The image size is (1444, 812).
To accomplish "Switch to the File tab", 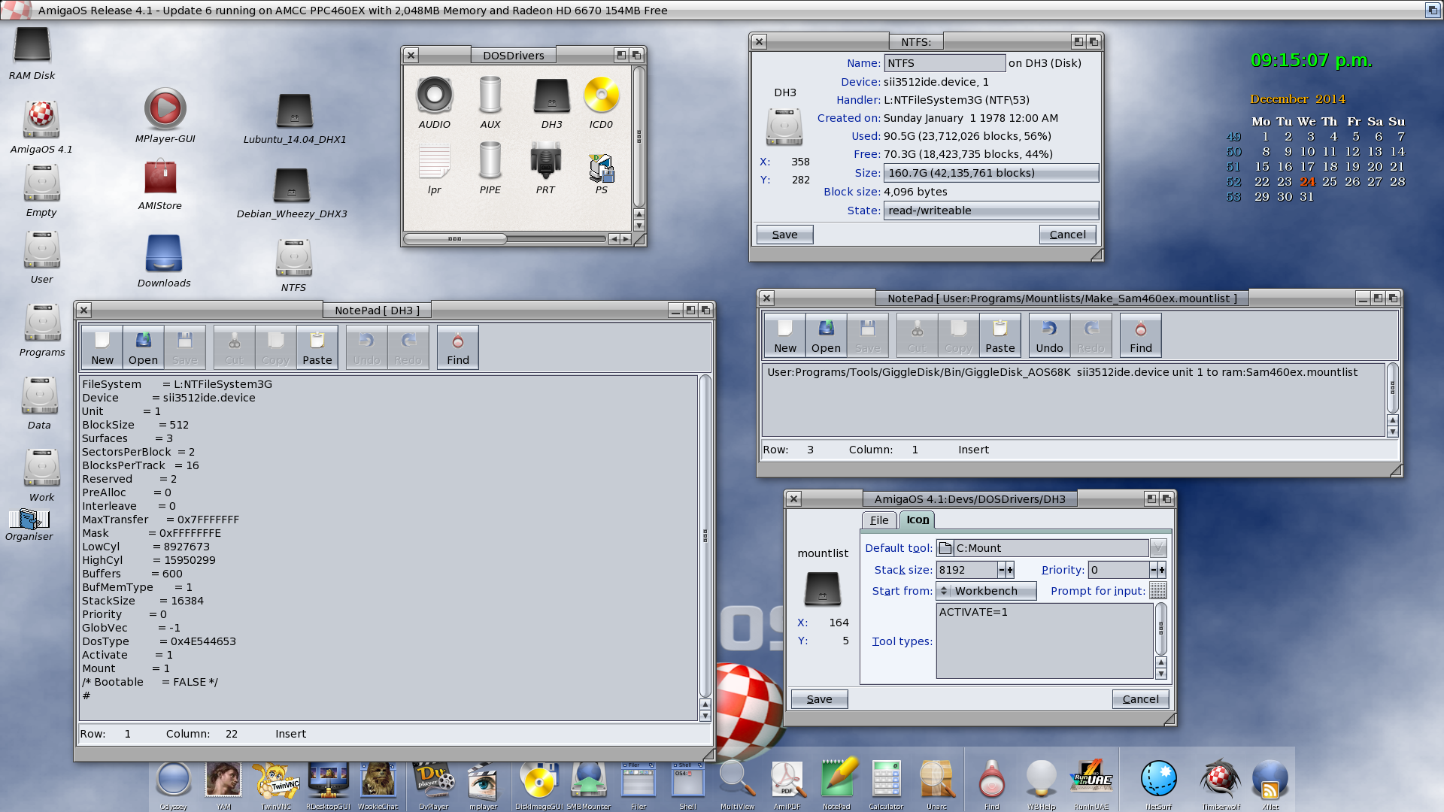I will click(878, 520).
